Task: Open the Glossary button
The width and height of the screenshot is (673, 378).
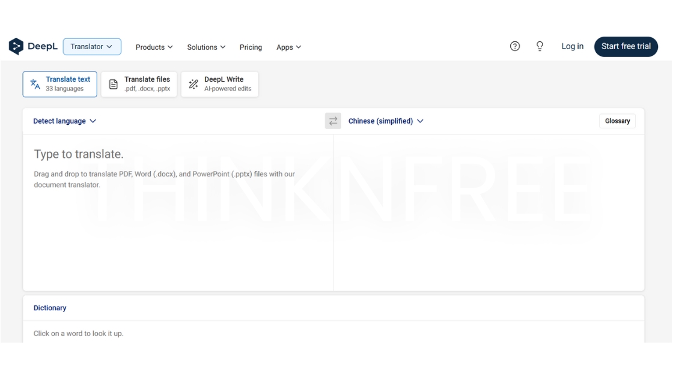Action: point(617,121)
